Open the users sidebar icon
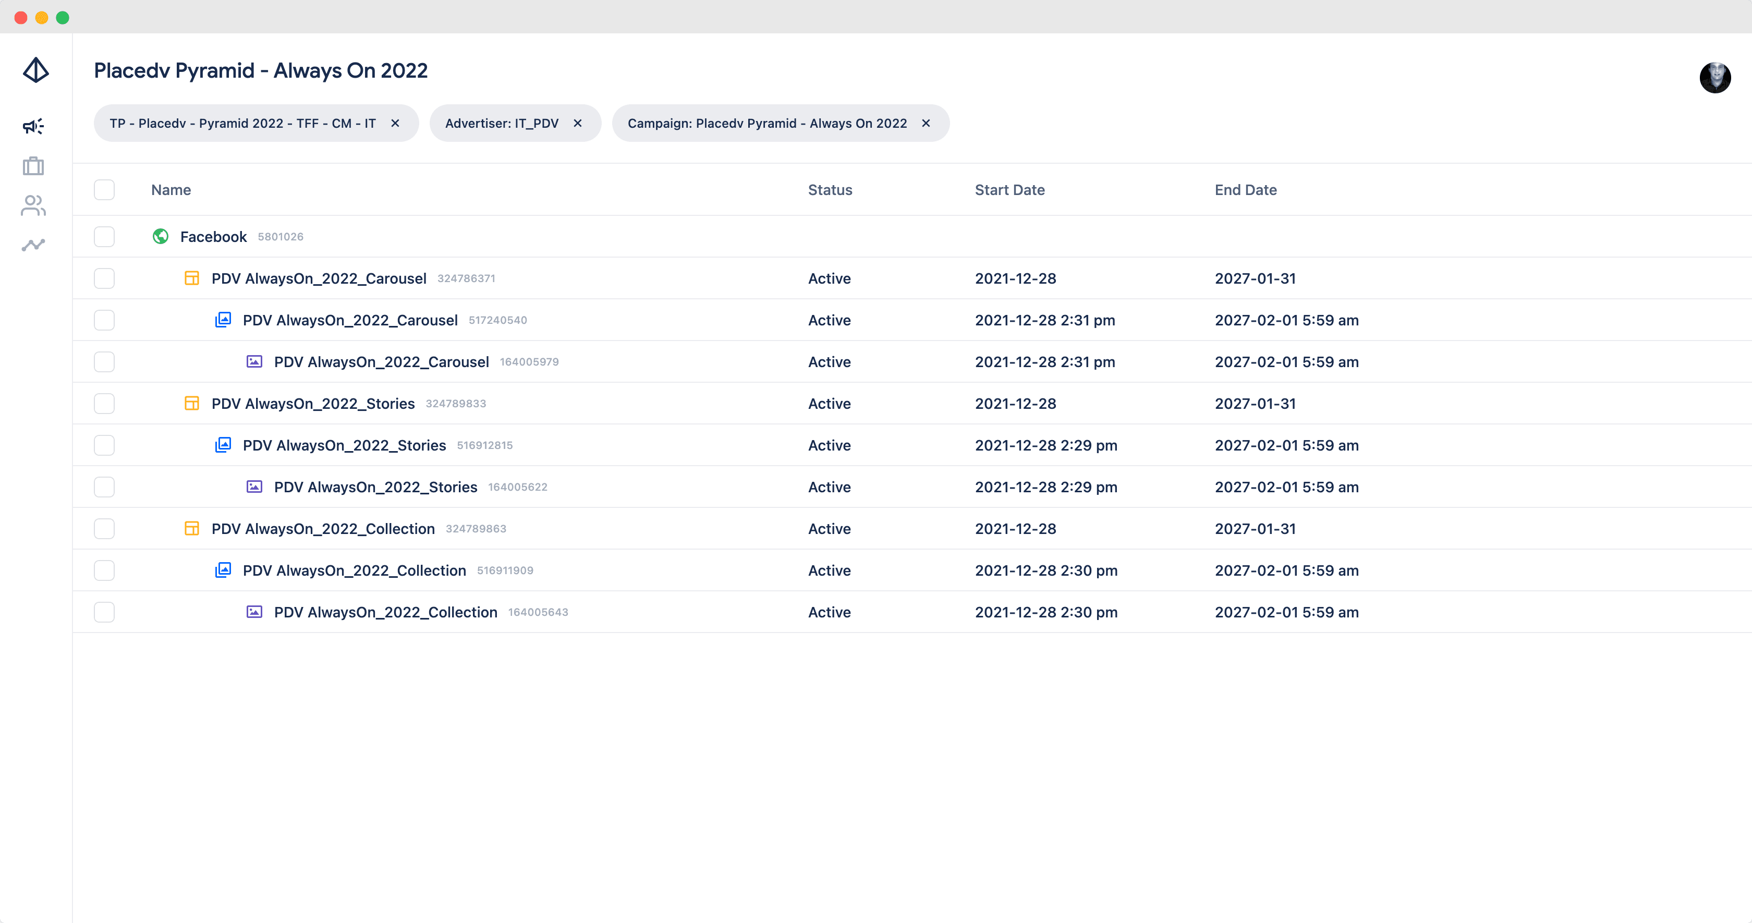 [x=33, y=205]
